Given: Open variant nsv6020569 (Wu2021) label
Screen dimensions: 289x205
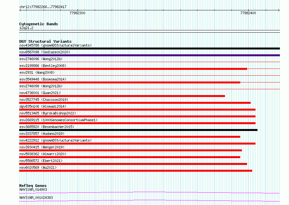Looking at the screenshot, I should point(38,167).
